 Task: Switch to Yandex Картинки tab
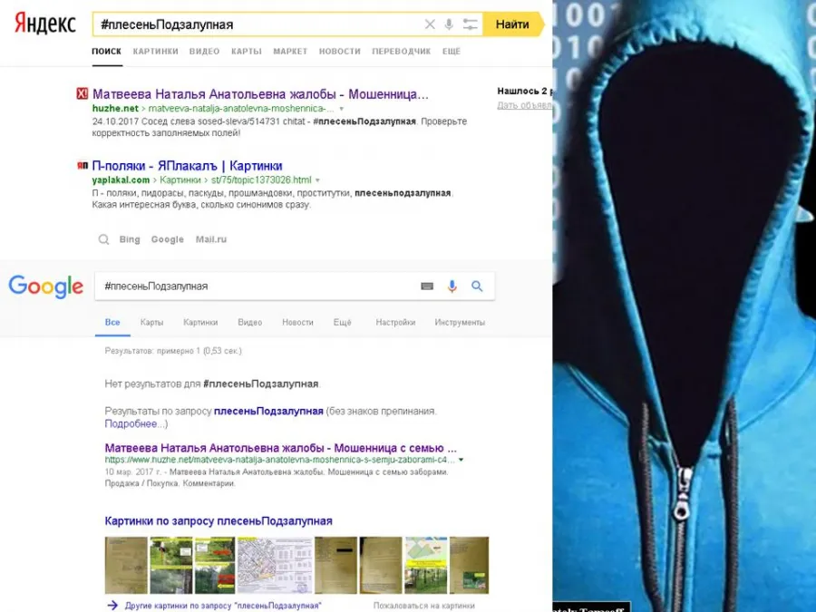(156, 52)
